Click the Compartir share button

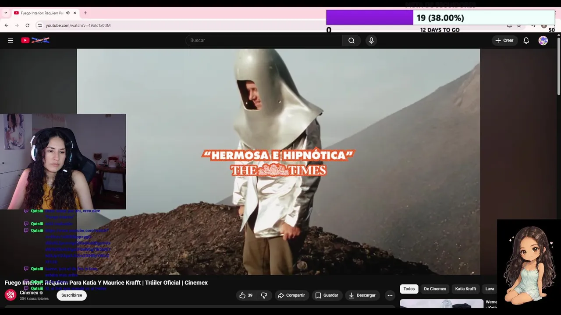coord(291,295)
